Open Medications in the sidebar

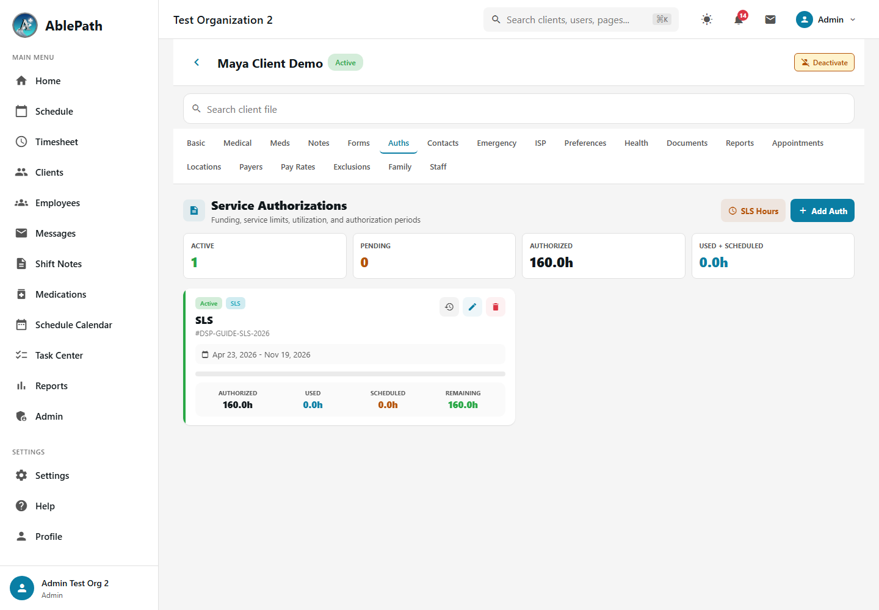[x=79, y=295]
